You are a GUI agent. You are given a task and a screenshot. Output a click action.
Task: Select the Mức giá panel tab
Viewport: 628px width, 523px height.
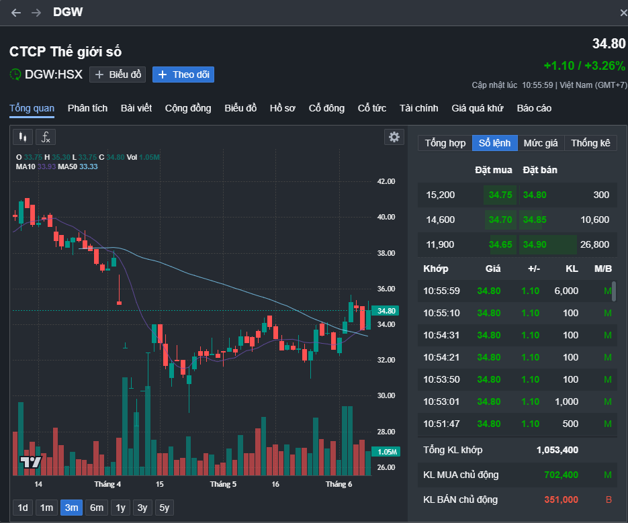tap(541, 143)
